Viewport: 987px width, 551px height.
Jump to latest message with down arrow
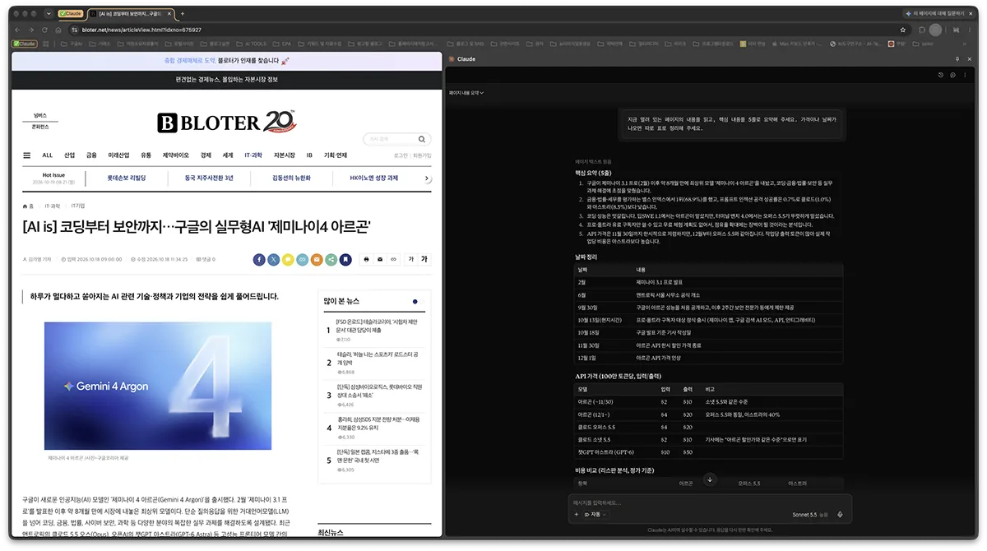coord(711,479)
